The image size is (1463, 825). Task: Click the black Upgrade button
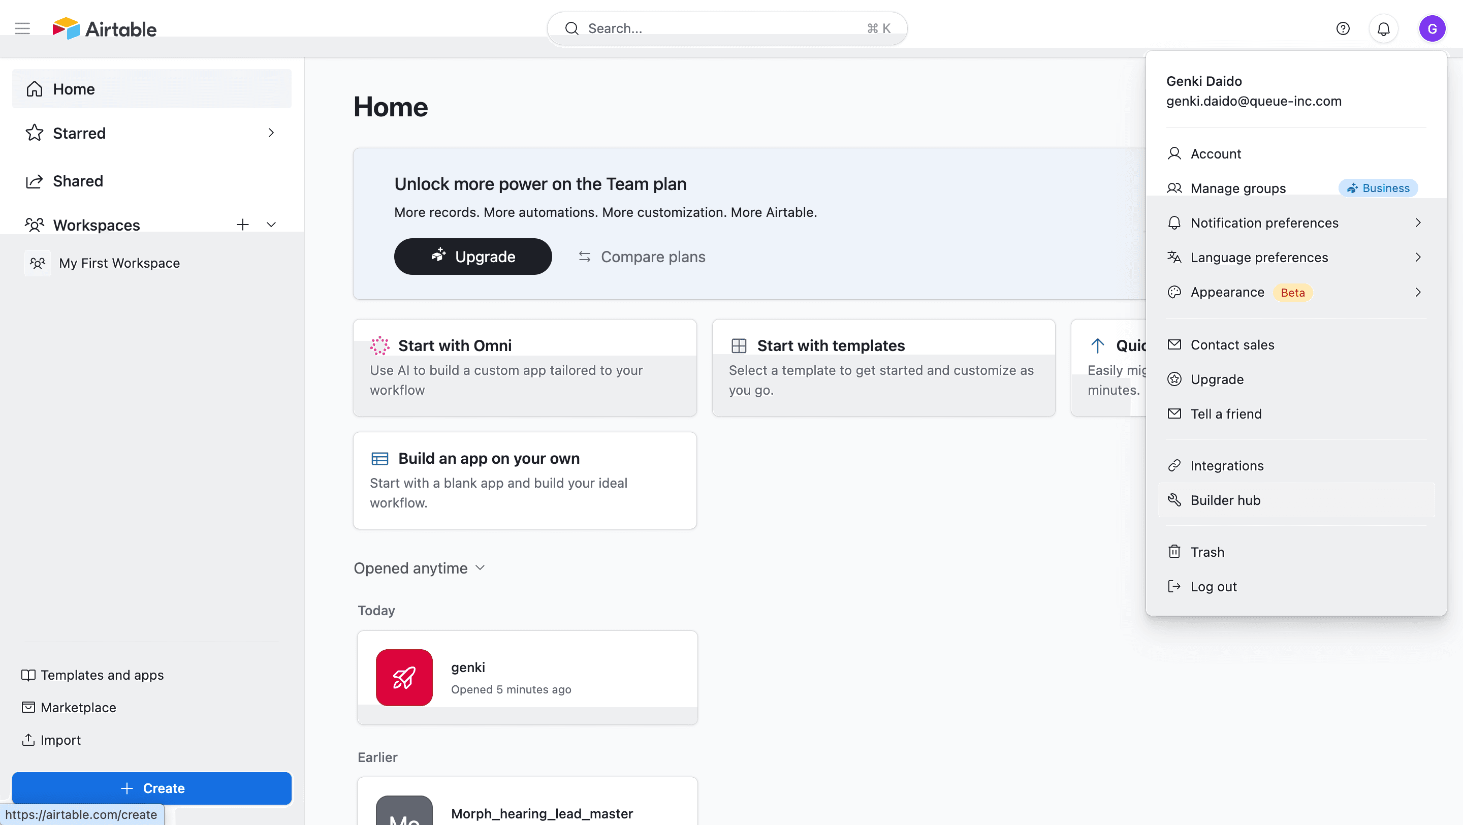click(x=472, y=257)
